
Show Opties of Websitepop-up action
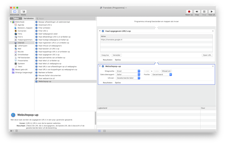click(x=118, y=83)
